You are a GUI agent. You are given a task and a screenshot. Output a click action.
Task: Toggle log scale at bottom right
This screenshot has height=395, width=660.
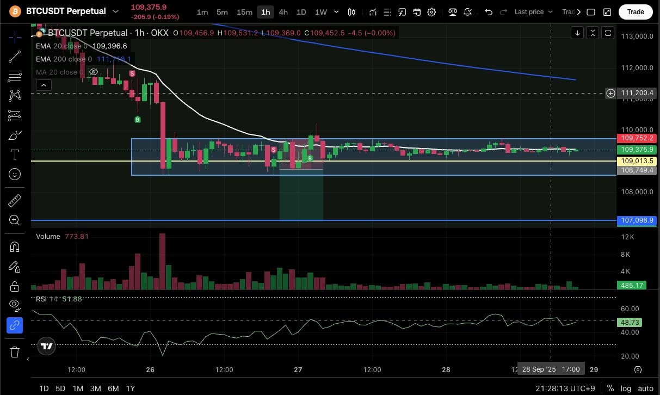626,388
